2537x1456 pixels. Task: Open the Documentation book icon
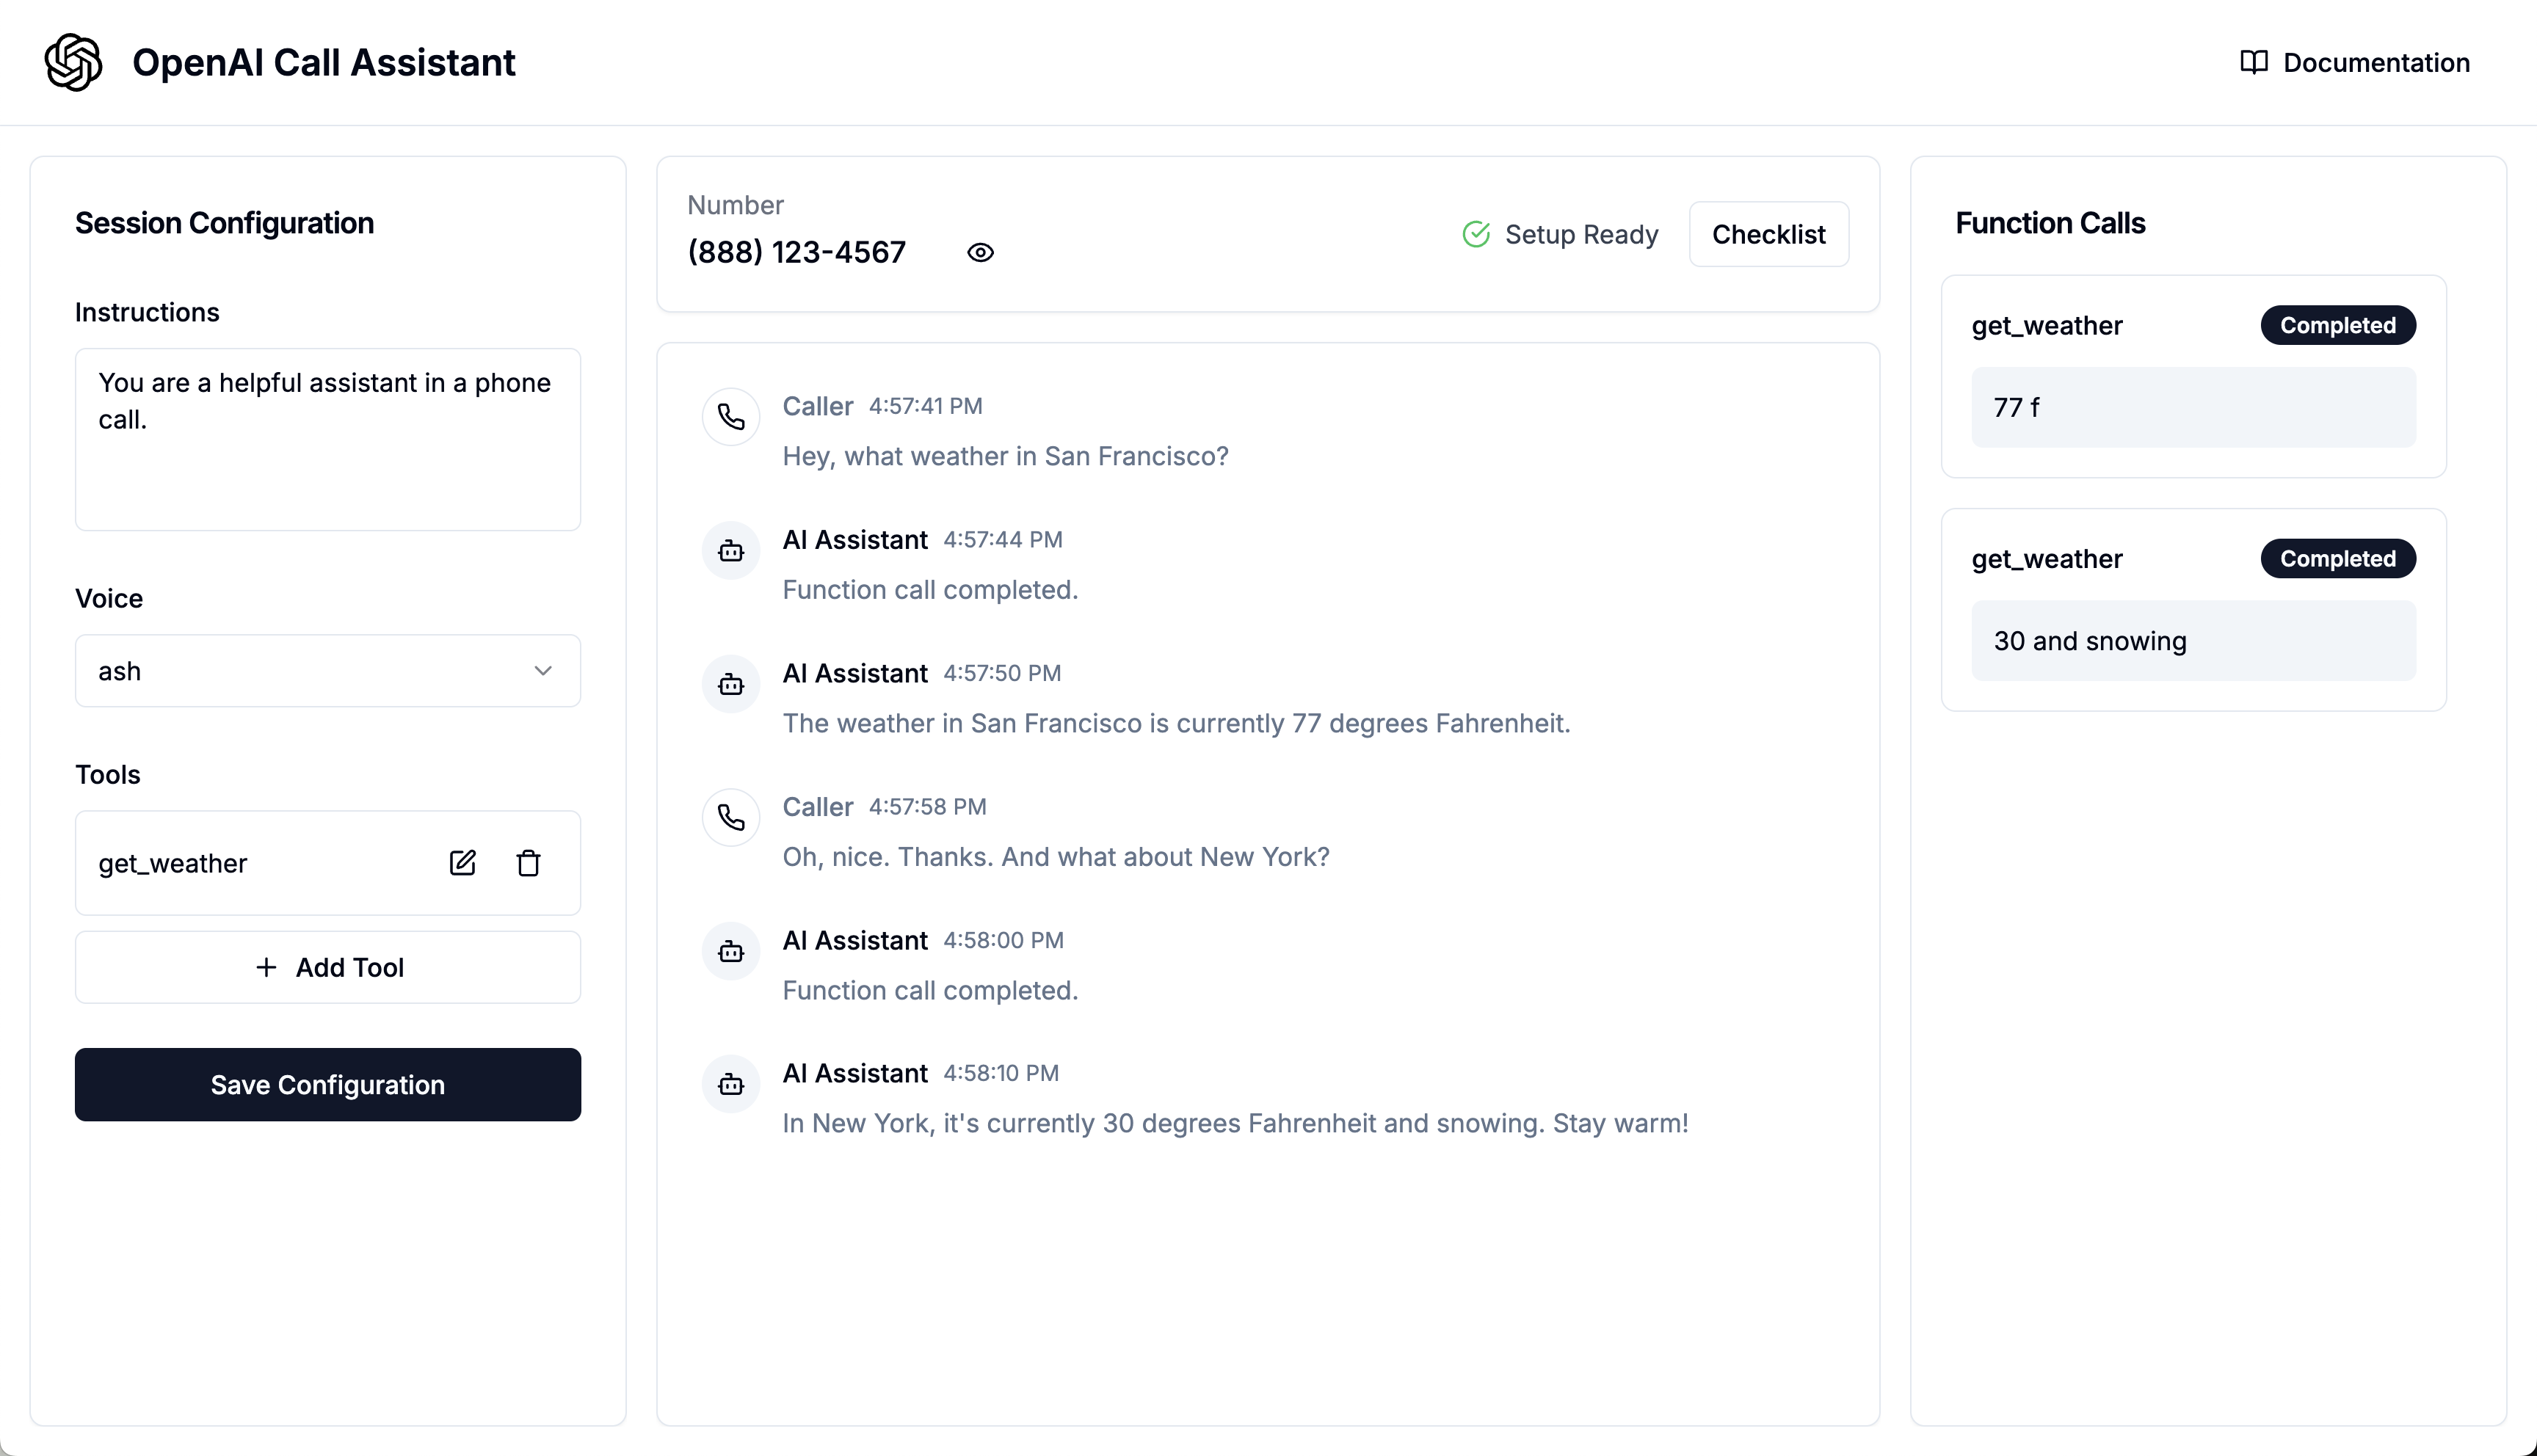coord(2254,62)
